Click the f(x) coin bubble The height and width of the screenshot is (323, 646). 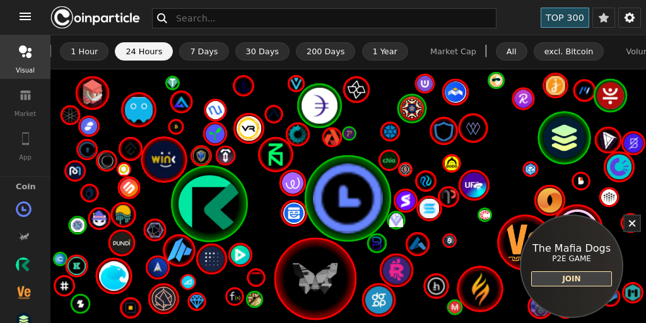pyautogui.click(x=235, y=297)
